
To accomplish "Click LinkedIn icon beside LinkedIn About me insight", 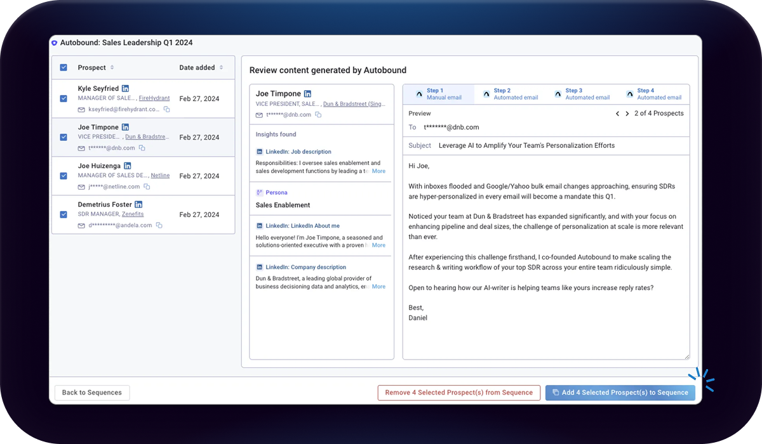I will [x=259, y=226].
